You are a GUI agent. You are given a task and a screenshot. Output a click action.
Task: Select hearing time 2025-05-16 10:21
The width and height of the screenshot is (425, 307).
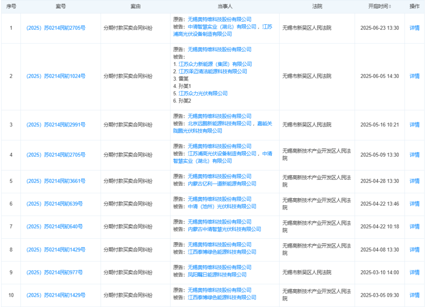[x=380, y=125]
